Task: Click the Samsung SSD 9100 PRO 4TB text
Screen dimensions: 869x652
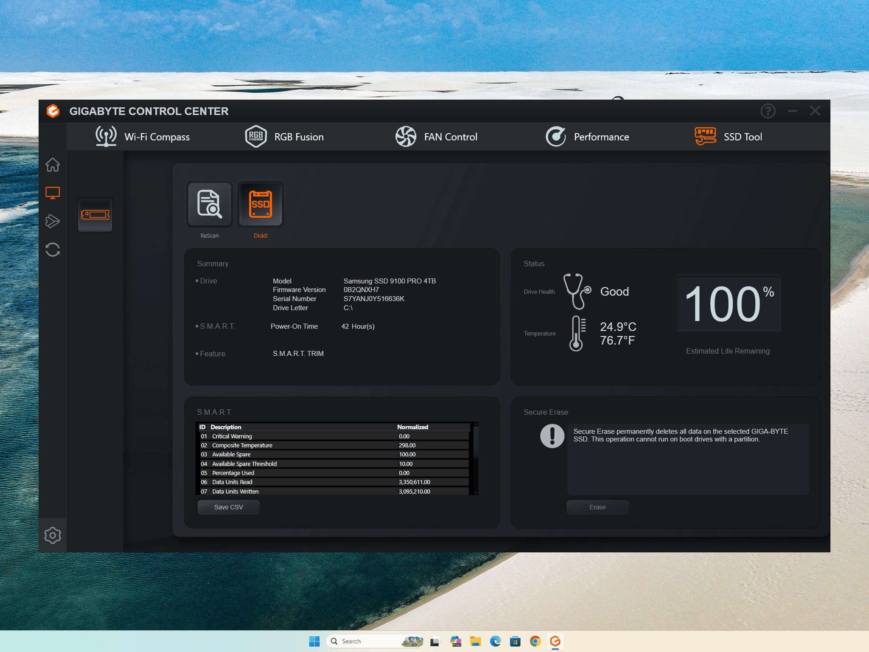Action: 390,281
